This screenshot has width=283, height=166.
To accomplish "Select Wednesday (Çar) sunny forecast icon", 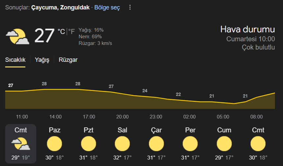I will [156, 144].
